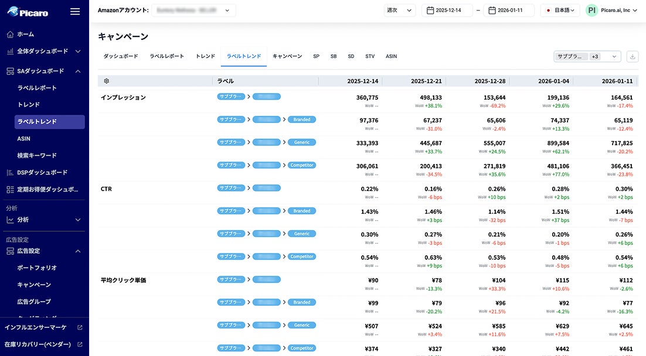Click the table settings gear icon
The height and width of the screenshot is (356, 646).
pos(106,81)
